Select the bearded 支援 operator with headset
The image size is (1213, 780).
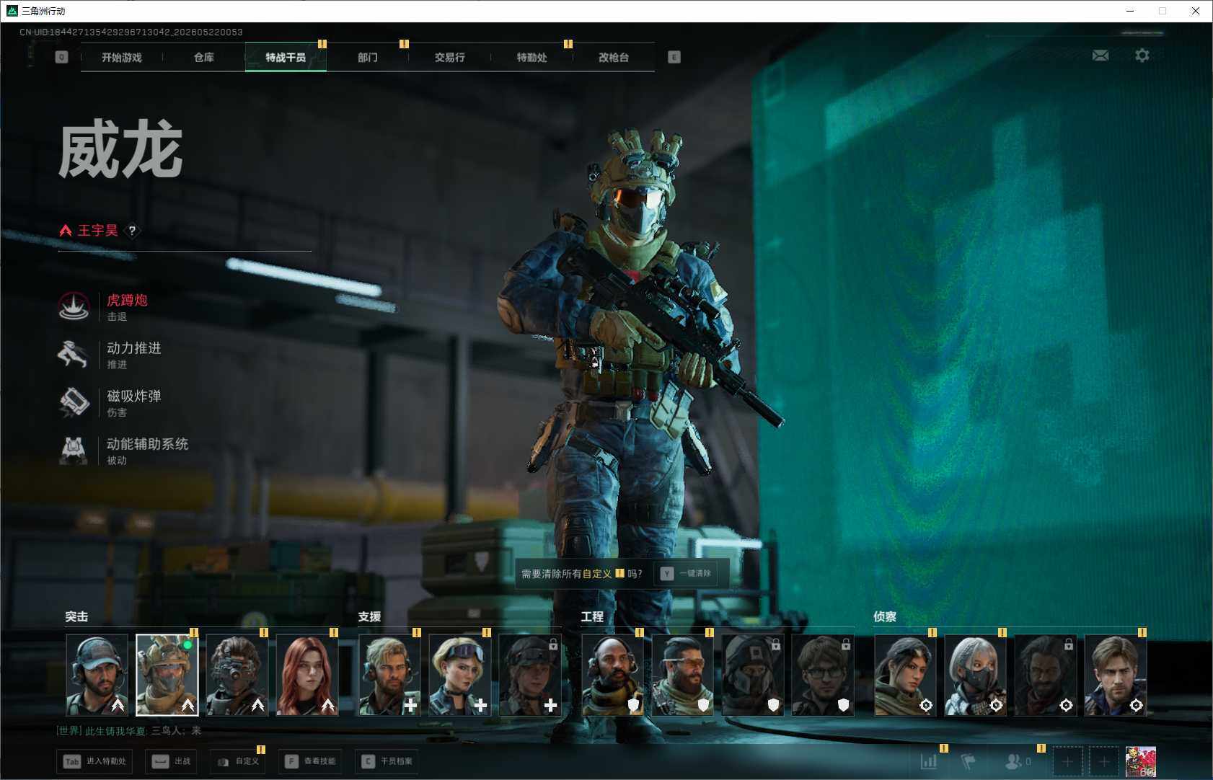pos(390,675)
